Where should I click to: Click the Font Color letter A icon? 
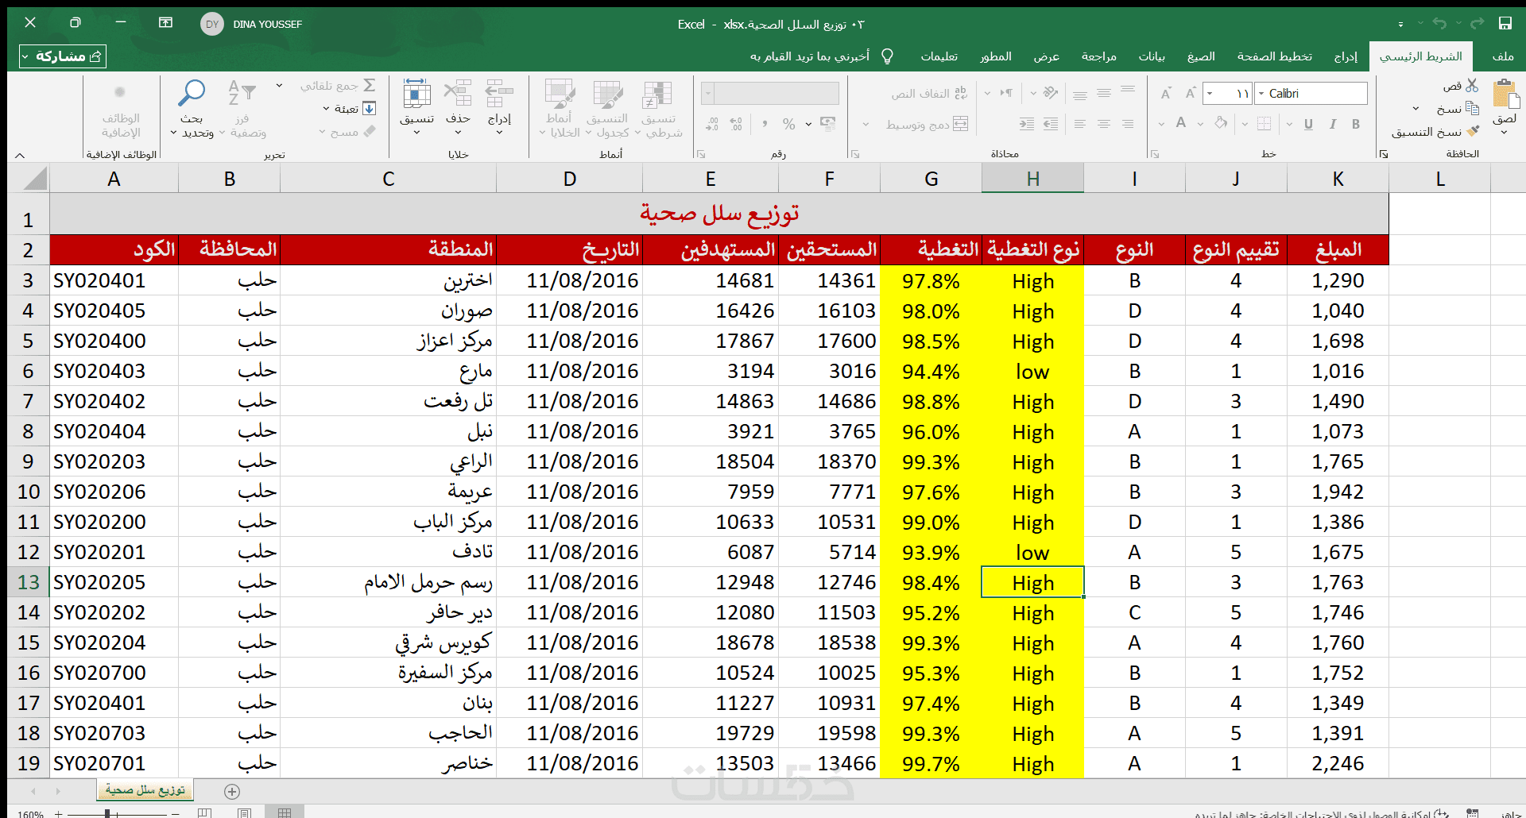[1181, 123]
